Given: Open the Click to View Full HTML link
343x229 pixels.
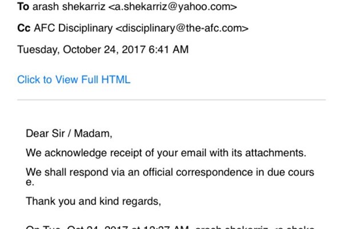Looking at the screenshot, I should click(74, 80).
